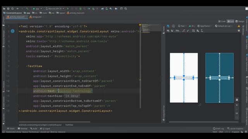Open the SDK Manager icon
The height and width of the screenshot is (139, 248).
coord(111,8)
